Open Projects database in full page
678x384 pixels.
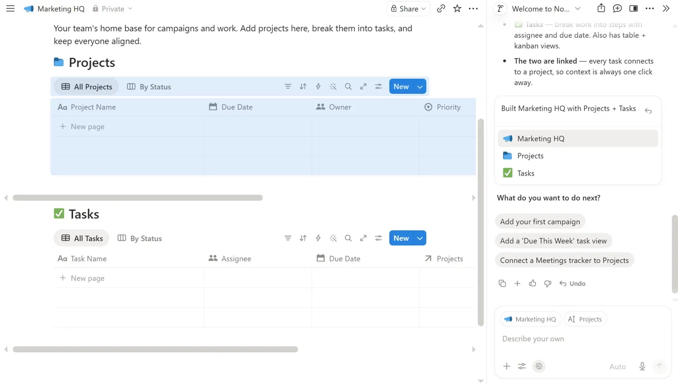tap(363, 87)
